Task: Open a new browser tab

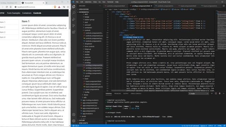Action: 46,3
